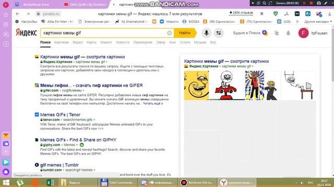Switch to Карты search tab

[x=91, y=43]
